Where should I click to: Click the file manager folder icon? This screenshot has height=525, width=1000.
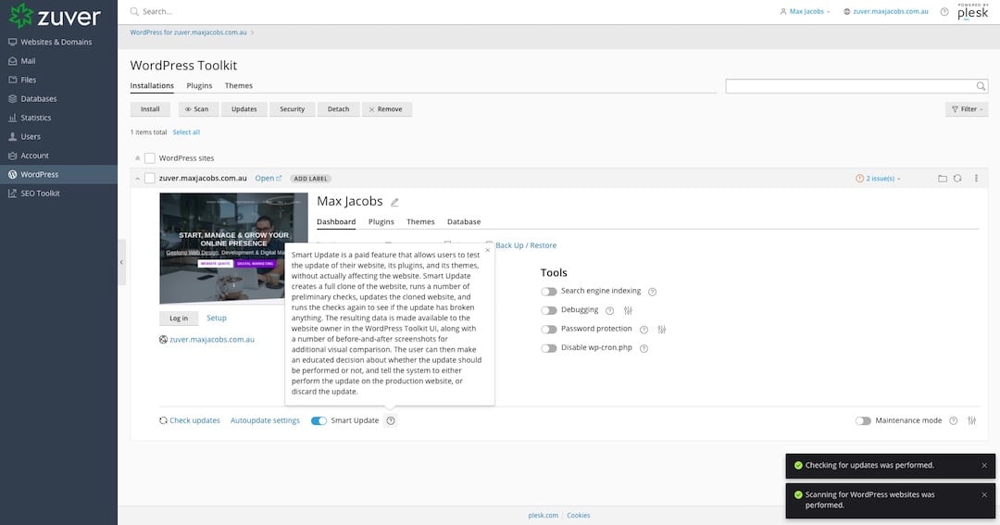[943, 179]
